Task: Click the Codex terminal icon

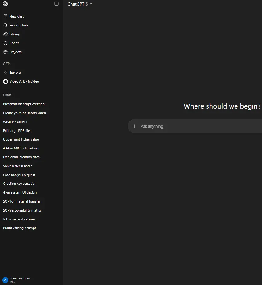Action: coord(6,43)
